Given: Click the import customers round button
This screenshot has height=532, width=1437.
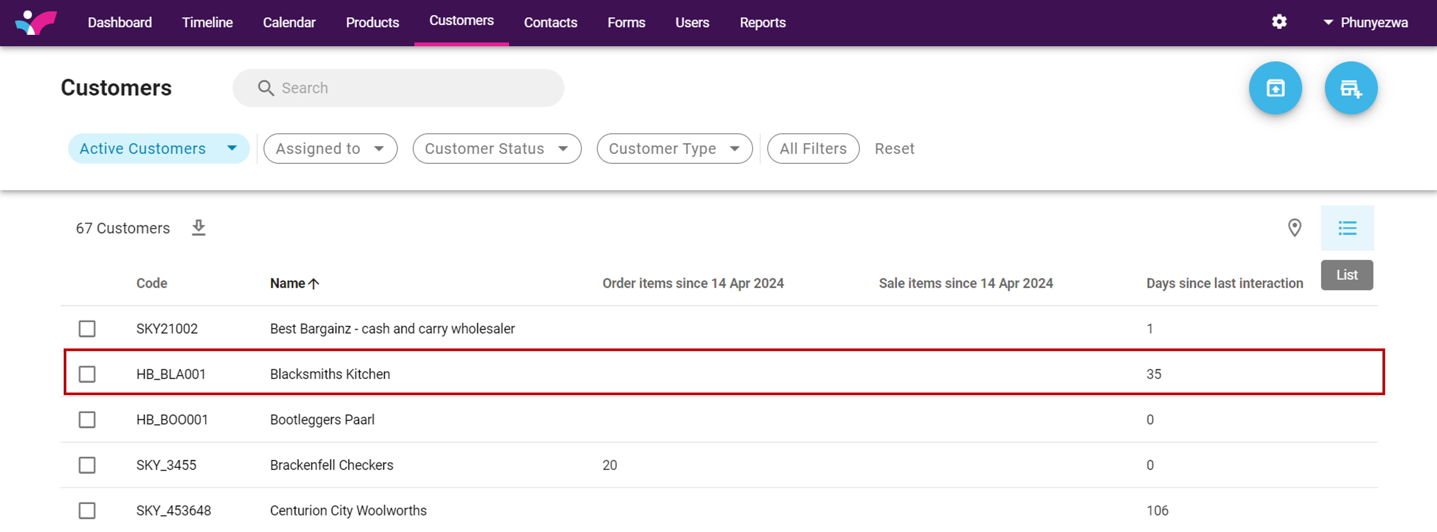Looking at the screenshot, I should click(x=1275, y=88).
